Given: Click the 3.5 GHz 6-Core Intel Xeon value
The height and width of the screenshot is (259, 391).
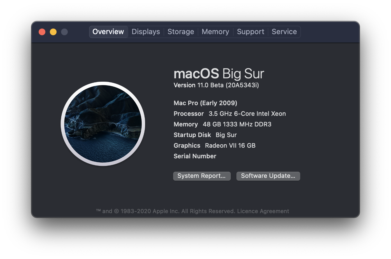Looking at the screenshot, I should click(247, 114).
